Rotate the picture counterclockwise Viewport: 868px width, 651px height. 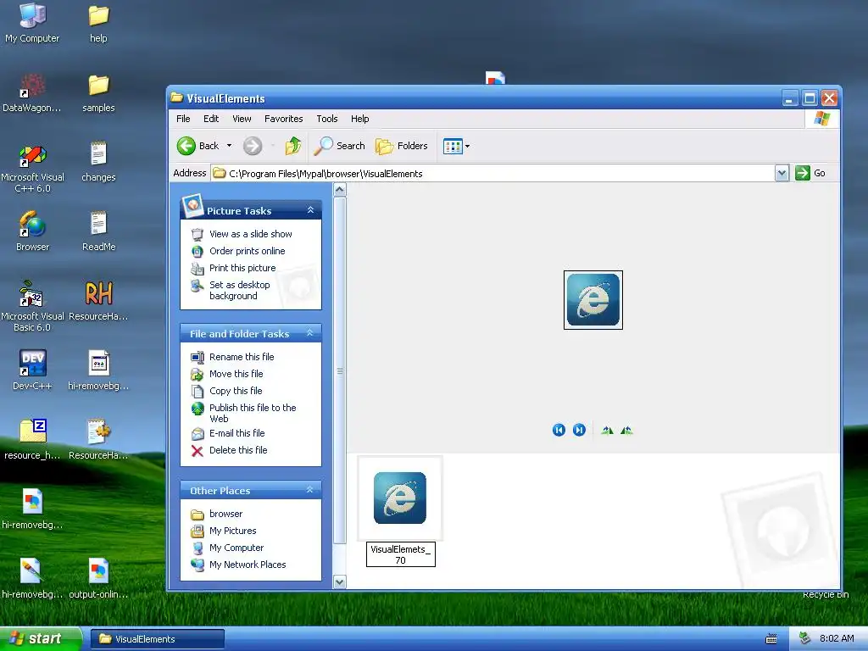626,430
